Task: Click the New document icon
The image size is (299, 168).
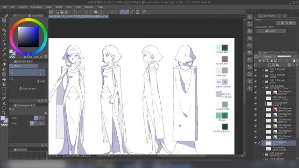Action: [57, 12]
